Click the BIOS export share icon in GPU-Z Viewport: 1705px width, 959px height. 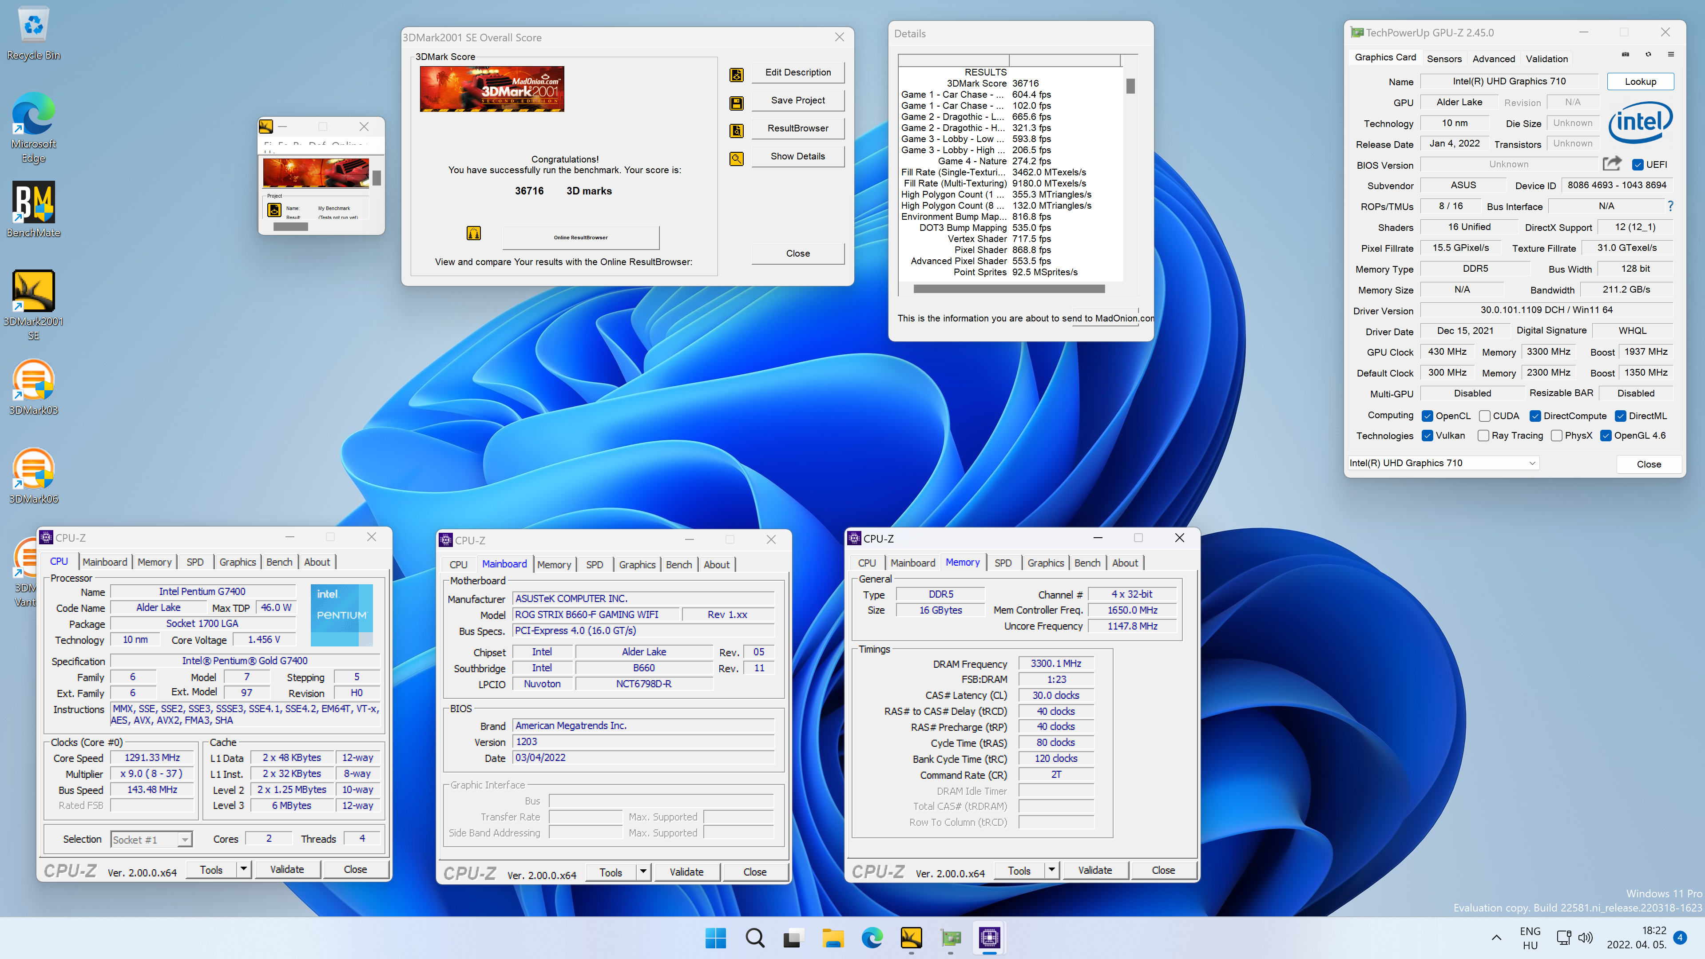(1612, 163)
